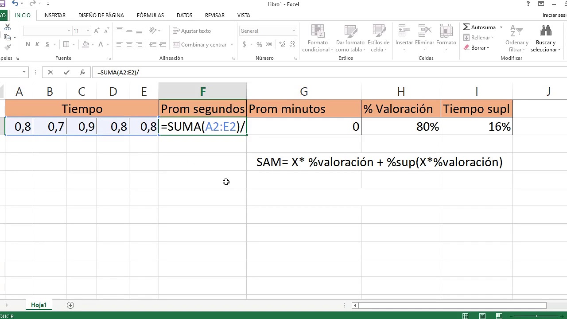Click the percent style icon
This screenshot has height=319, width=567.
coord(259,44)
